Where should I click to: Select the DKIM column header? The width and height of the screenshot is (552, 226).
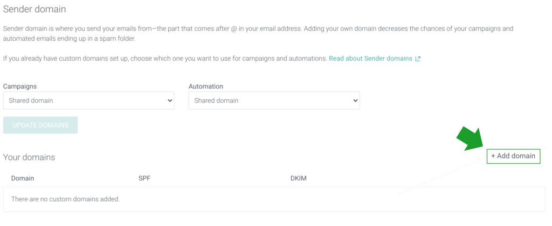click(x=299, y=178)
